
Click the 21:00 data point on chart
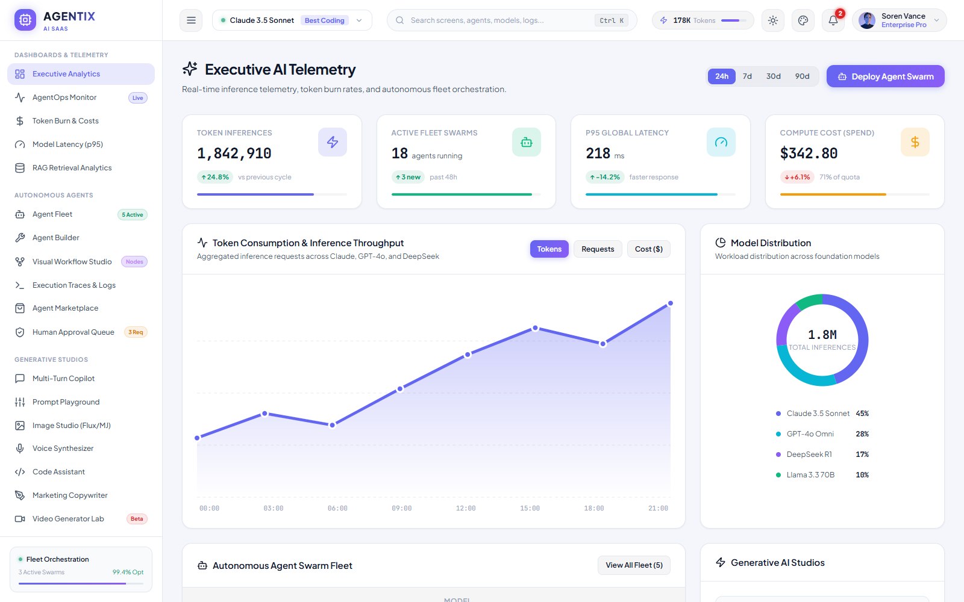click(670, 303)
